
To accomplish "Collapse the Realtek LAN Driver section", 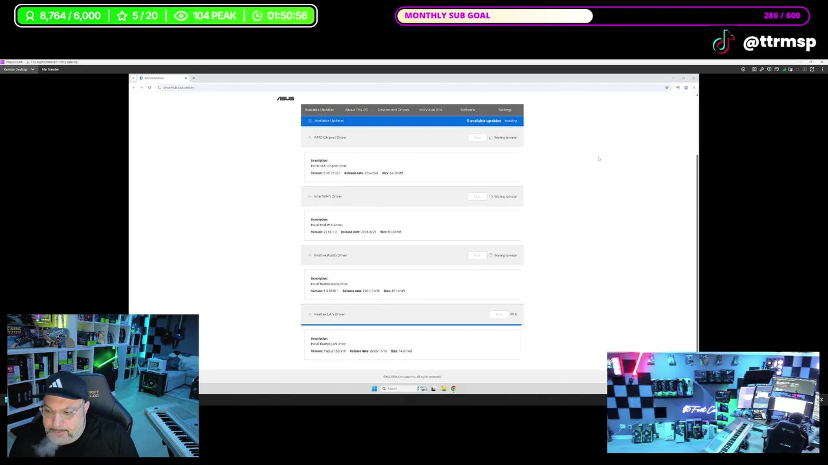I will pos(309,314).
